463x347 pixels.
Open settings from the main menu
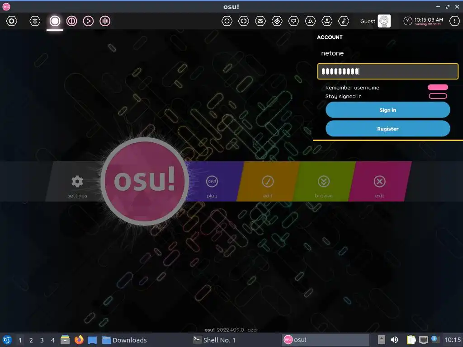[x=77, y=187]
